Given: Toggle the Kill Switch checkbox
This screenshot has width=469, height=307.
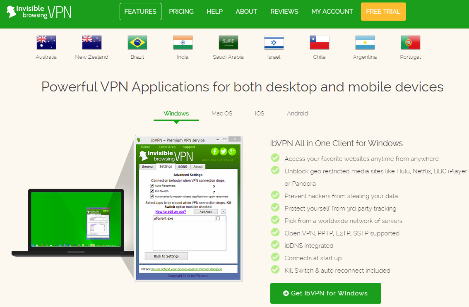Looking at the screenshot, I should pyautogui.click(x=152, y=191).
